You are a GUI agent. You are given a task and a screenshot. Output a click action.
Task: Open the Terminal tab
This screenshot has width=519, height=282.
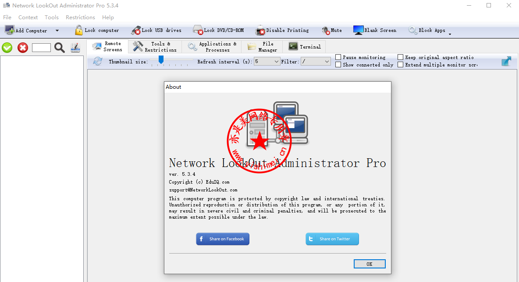pos(304,46)
